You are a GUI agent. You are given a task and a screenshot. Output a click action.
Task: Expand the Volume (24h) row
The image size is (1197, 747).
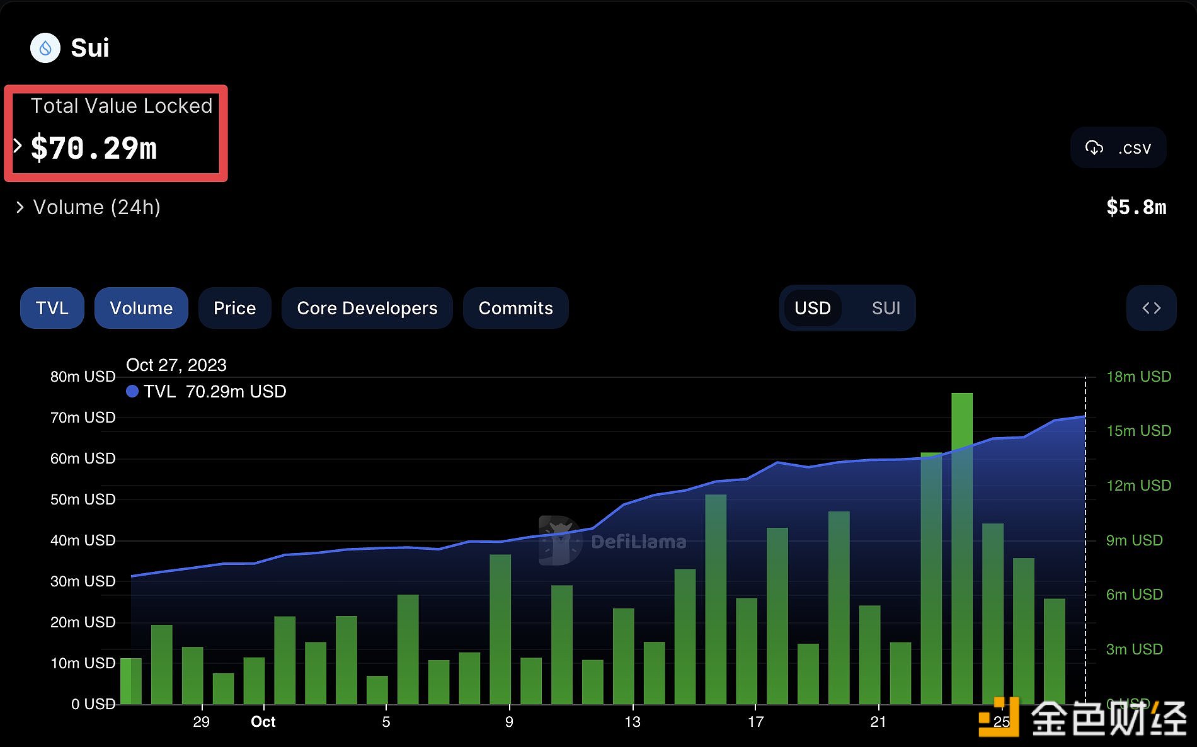pyautogui.click(x=88, y=207)
